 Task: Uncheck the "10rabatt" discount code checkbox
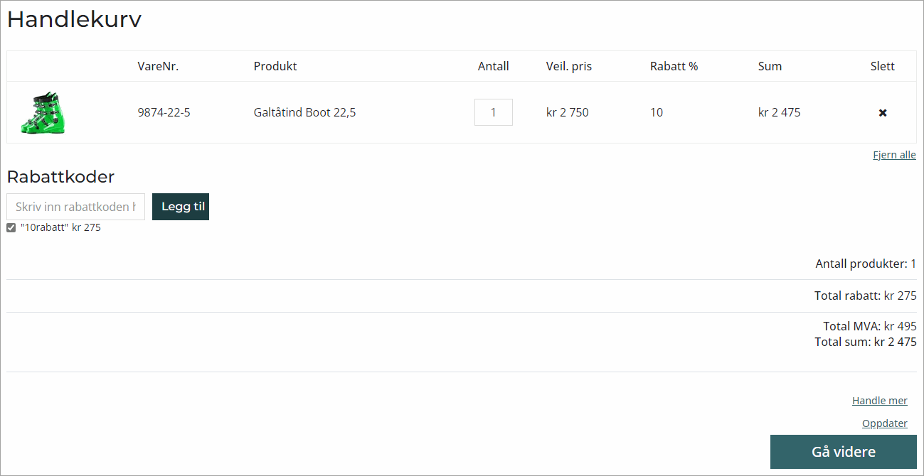[x=11, y=228]
